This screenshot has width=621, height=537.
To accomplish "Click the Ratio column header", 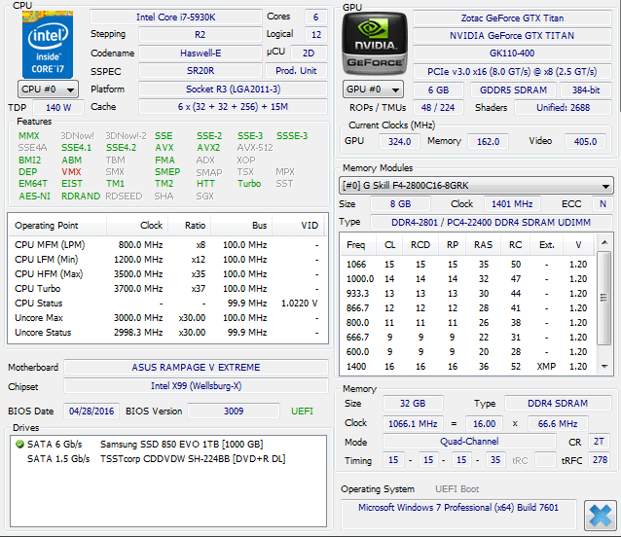I will point(189,226).
